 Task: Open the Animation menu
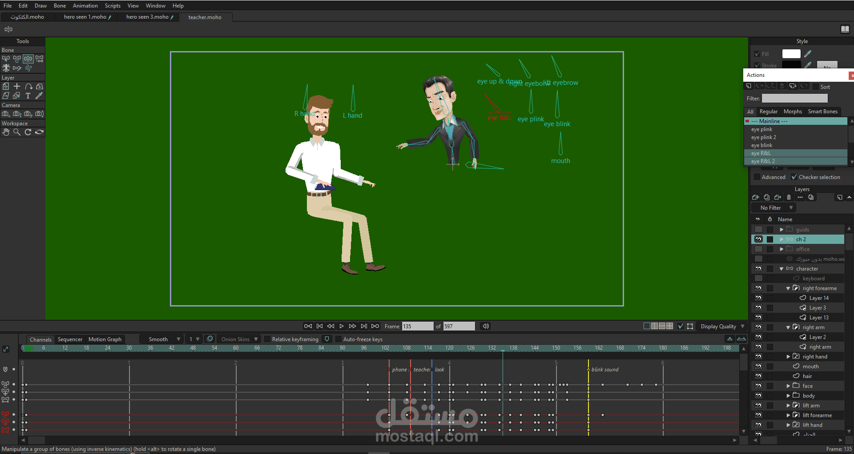point(85,6)
